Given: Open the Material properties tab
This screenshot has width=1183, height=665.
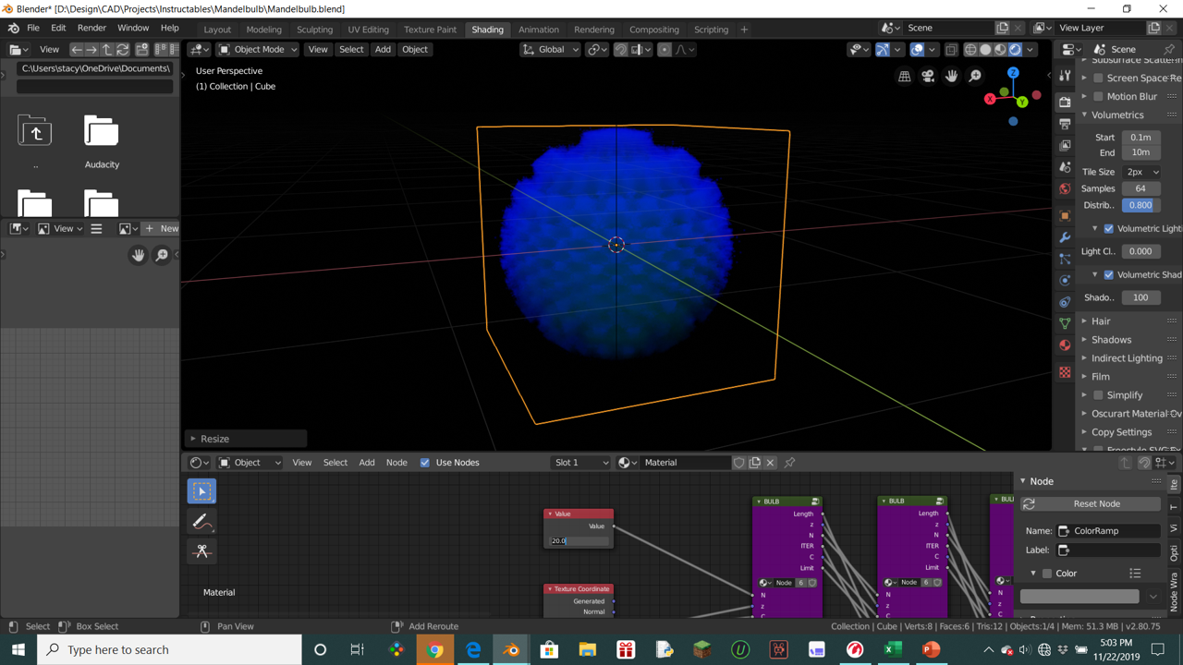Looking at the screenshot, I should 1065,345.
